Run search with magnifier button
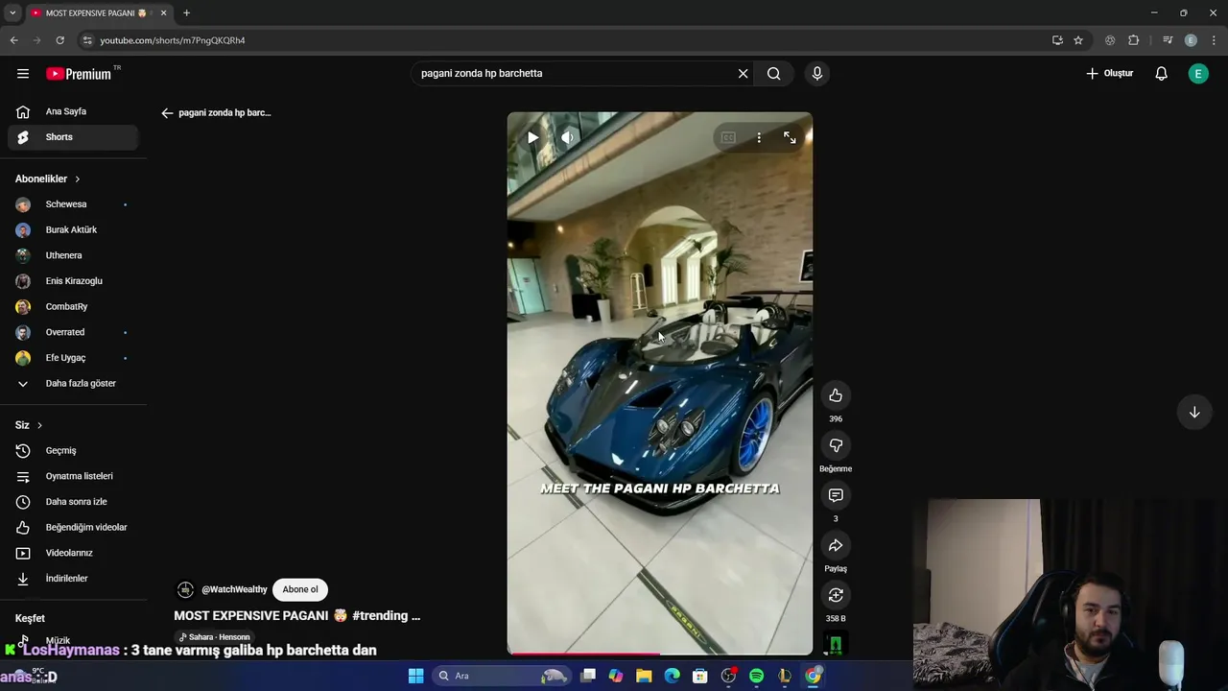 click(773, 74)
